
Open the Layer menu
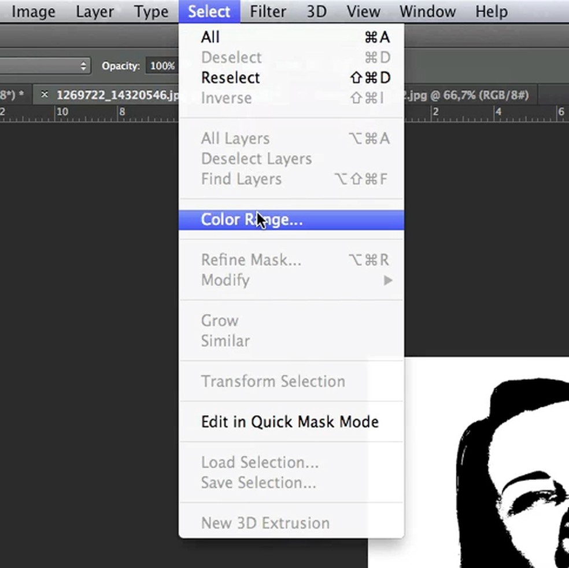(95, 12)
